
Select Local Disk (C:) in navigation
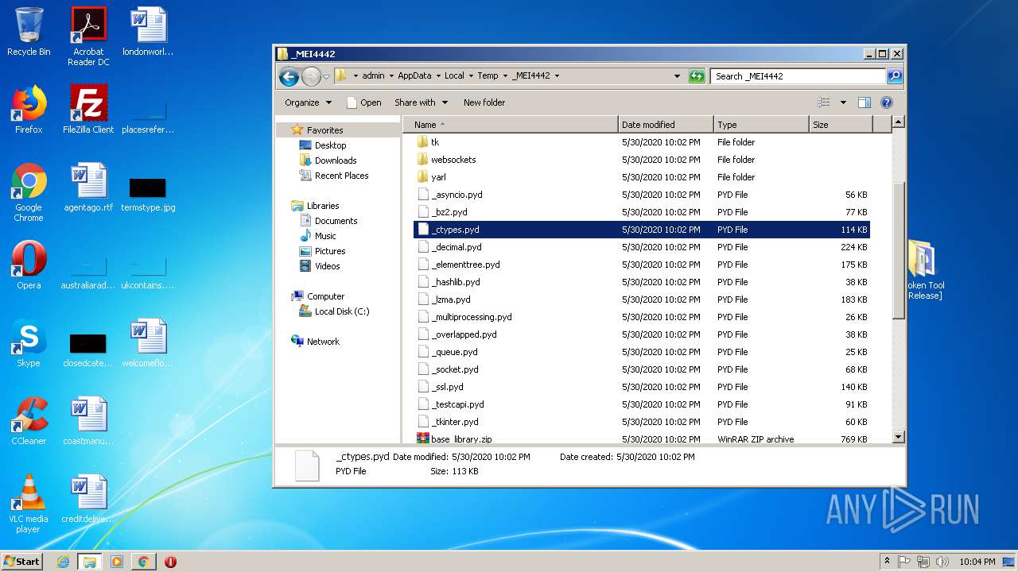[x=341, y=311]
